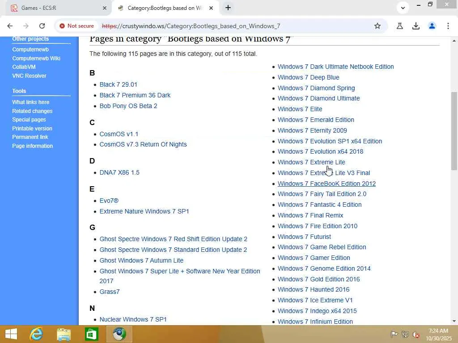Open Windows 7 Dark Ultimate Netbook Edition
Image resolution: width=458 pixels, height=343 pixels.
pyautogui.click(x=335, y=67)
